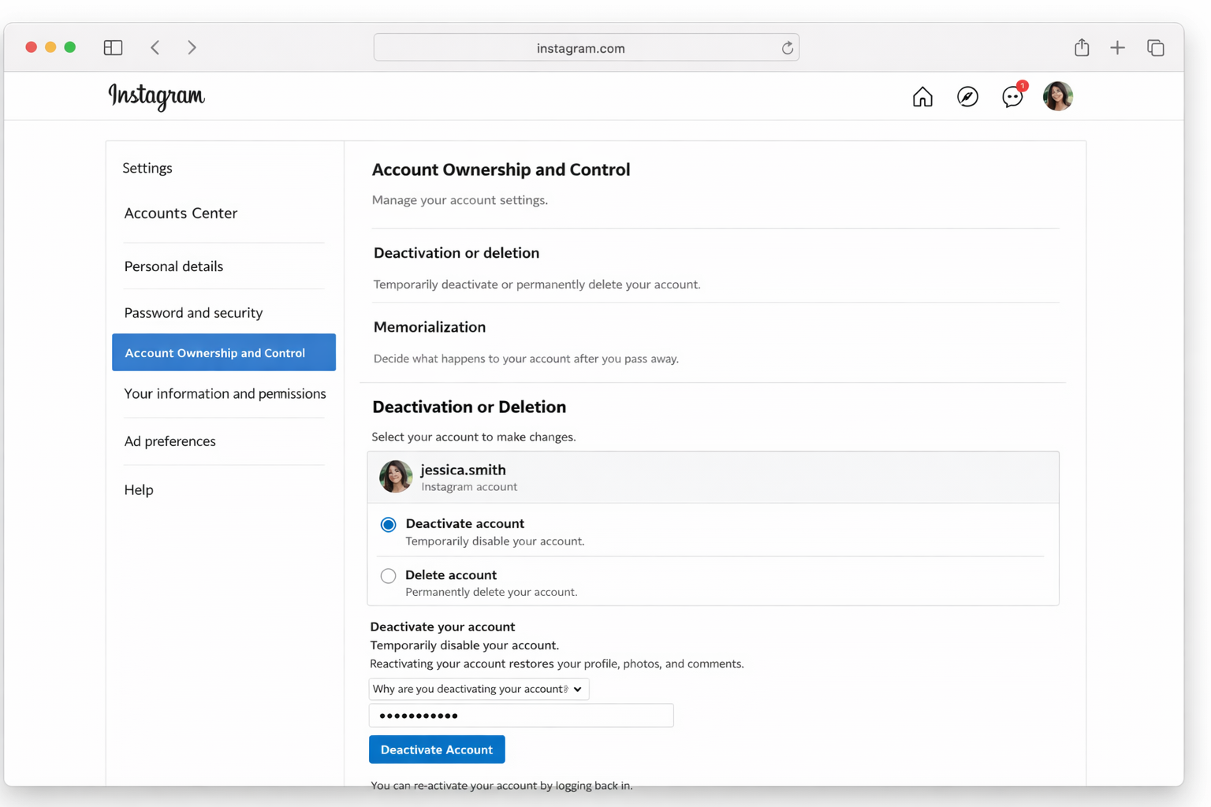This screenshot has width=1211, height=807.
Task: Select the Deactivate account radio button
Action: [388, 524]
